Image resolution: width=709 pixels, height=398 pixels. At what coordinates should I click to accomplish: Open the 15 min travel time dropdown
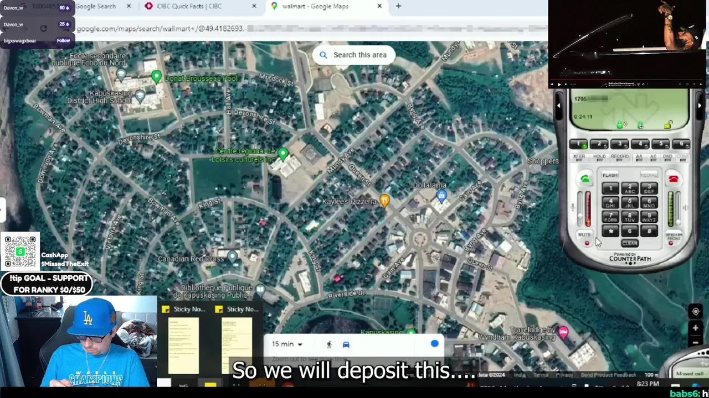click(x=287, y=344)
